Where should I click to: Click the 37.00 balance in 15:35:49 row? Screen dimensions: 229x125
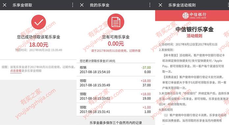click(x=147, y=85)
